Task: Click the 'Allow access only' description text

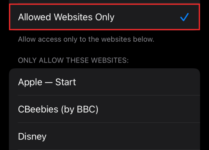Action: pos(86,39)
